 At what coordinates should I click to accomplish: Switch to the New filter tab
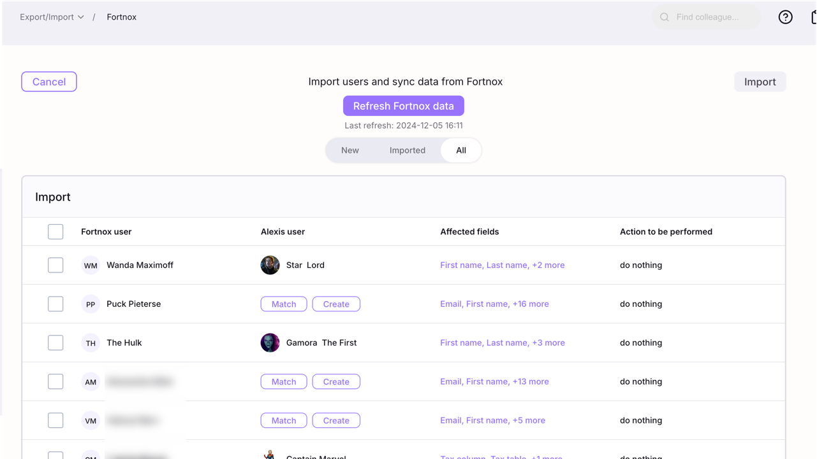point(350,150)
